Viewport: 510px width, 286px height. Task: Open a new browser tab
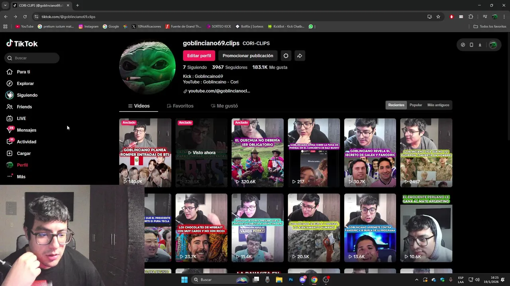(x=77, y=5)
